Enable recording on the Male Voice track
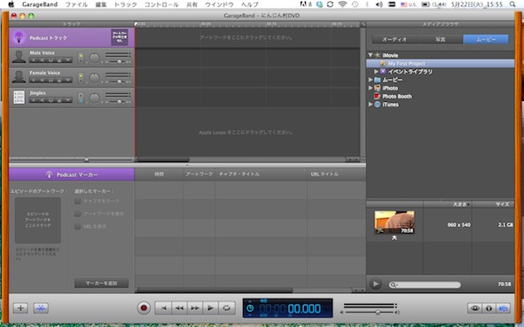Image resolution: width=524 pixels, height=327 pixels. tap(34, 60)
